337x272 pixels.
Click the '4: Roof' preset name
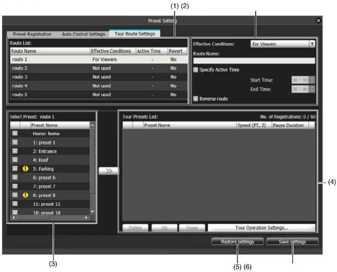coord(40,160)
